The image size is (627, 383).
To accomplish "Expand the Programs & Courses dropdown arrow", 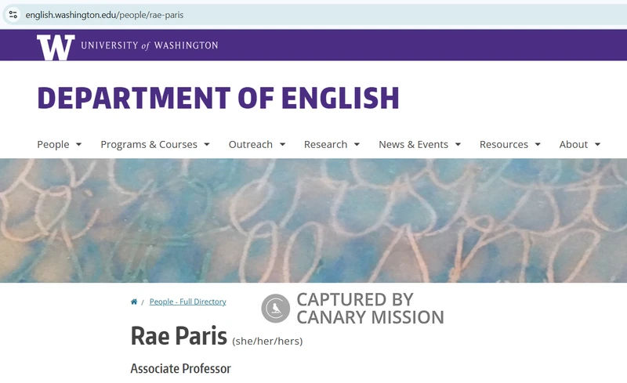I will pos(207,144).
